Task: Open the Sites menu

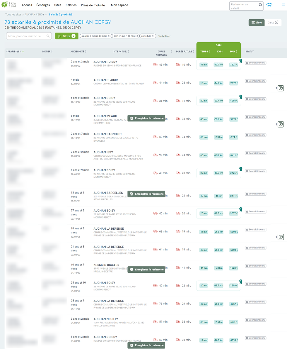Action: 58,5
